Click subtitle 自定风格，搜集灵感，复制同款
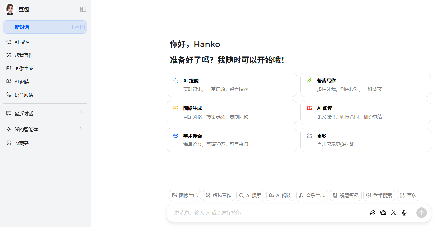 tap(216, 117)
